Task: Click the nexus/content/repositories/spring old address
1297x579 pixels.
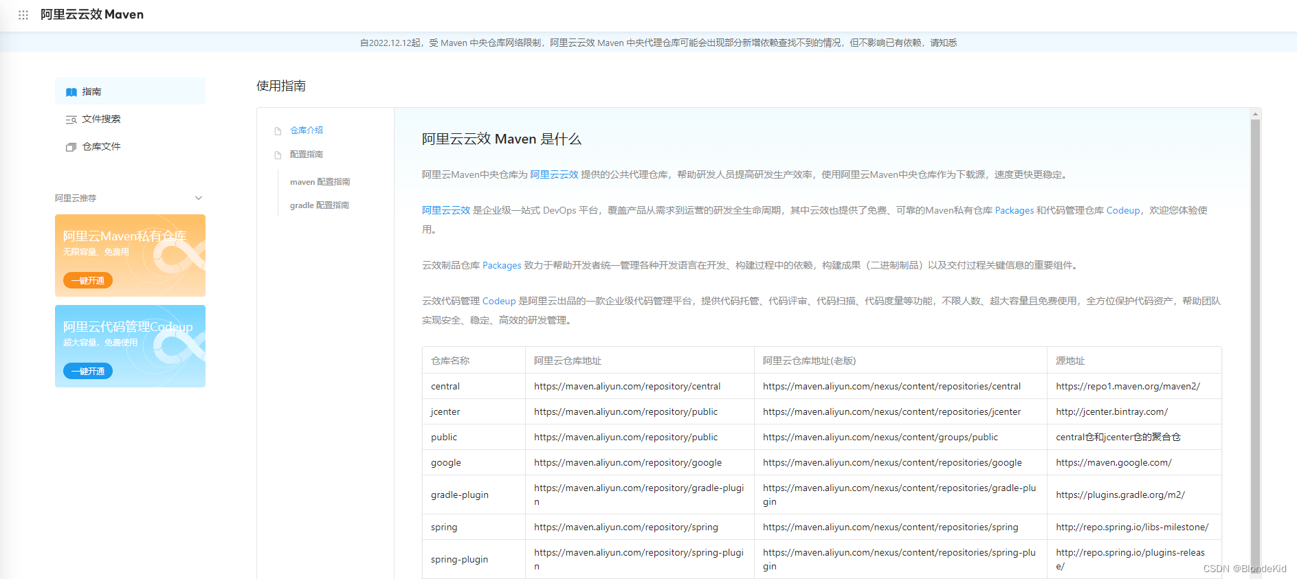Action: point(891,527)
